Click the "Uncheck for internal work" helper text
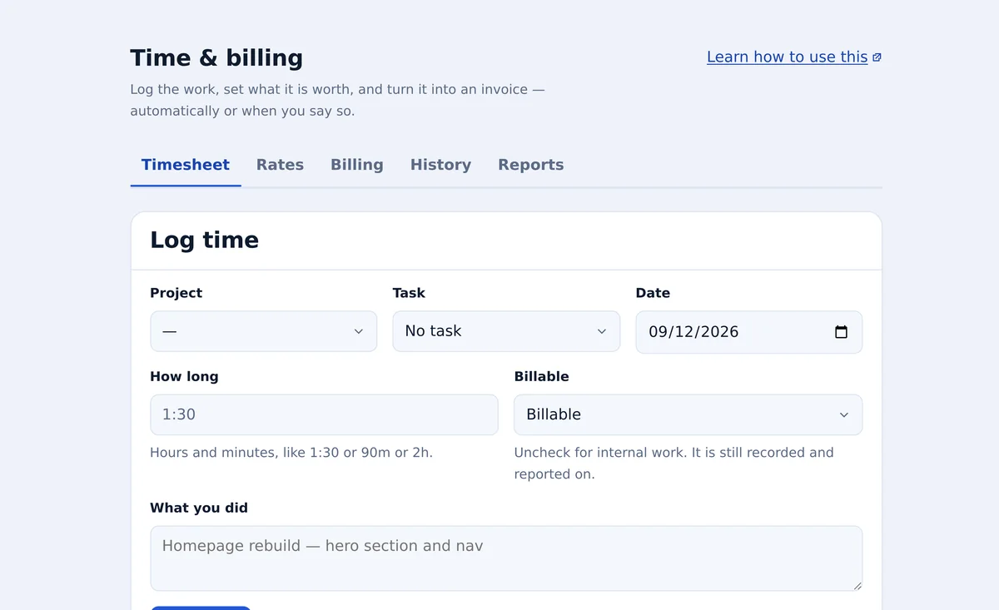This screenshot has width=999, height=610. tap(674, 464)
